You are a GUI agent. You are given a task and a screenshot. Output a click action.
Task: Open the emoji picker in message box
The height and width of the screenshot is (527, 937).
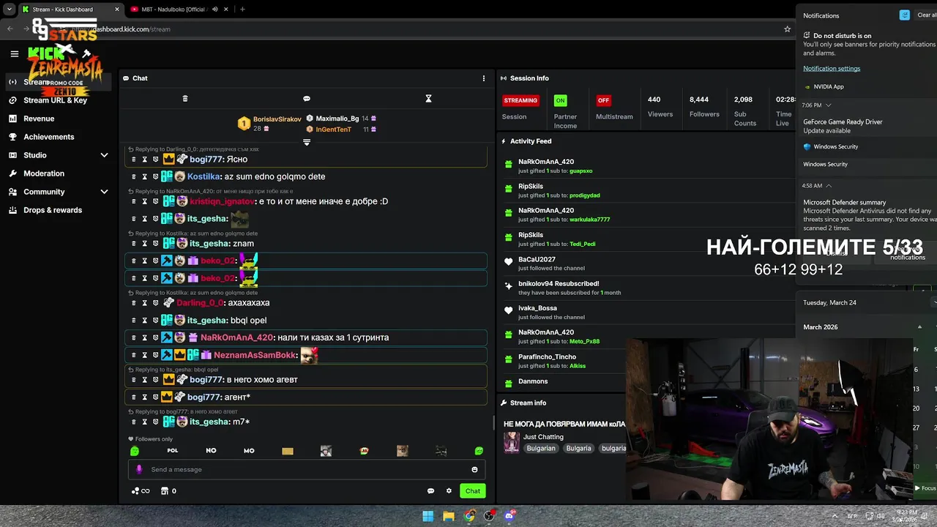point(474,470)
